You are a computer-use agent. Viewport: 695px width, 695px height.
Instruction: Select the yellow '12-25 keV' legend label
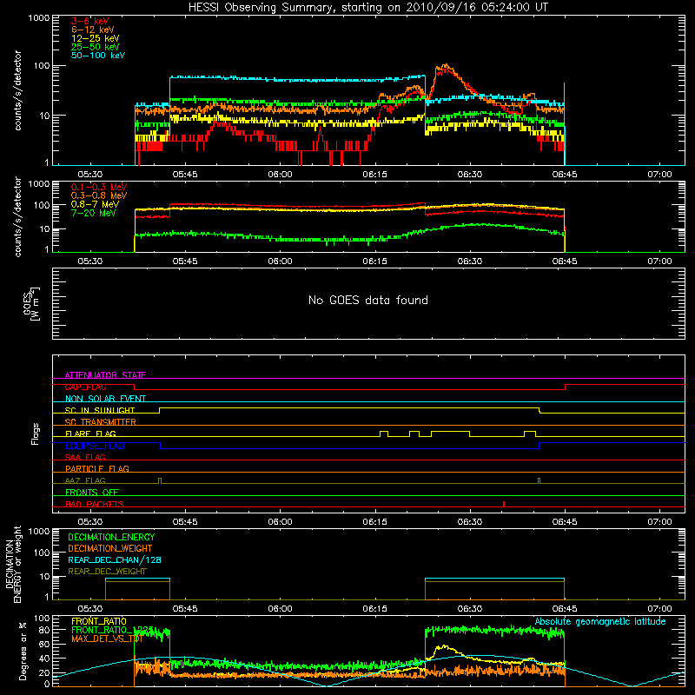(96, 38)
